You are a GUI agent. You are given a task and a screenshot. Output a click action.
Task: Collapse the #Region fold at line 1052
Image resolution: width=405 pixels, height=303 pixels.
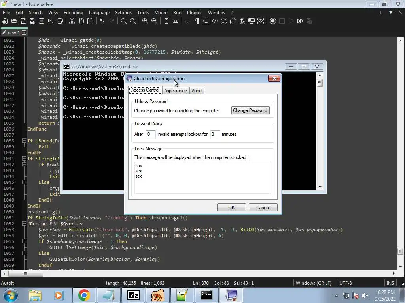coord(24,224)
